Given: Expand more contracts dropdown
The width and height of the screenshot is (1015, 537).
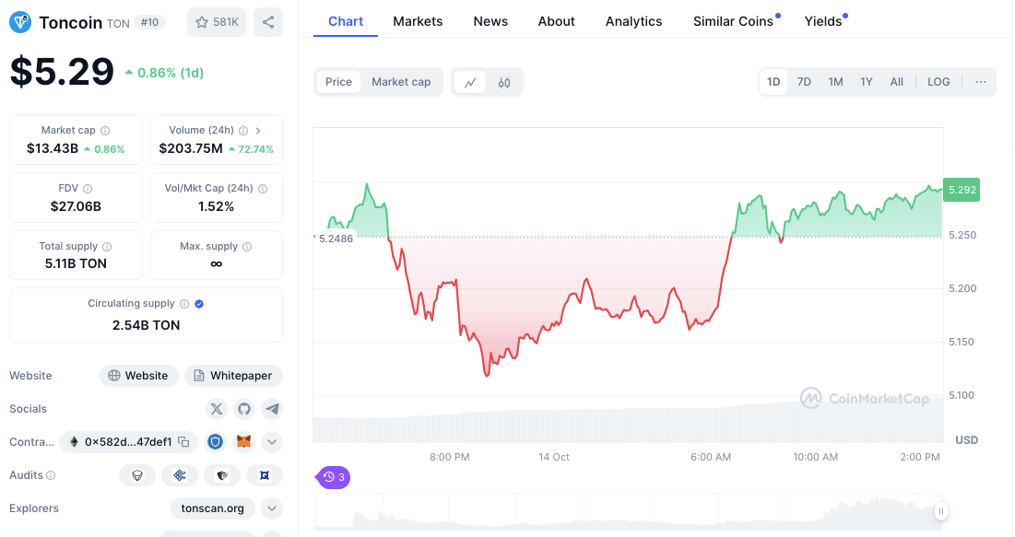Looking at the screenshot, I should coord(272,442).
